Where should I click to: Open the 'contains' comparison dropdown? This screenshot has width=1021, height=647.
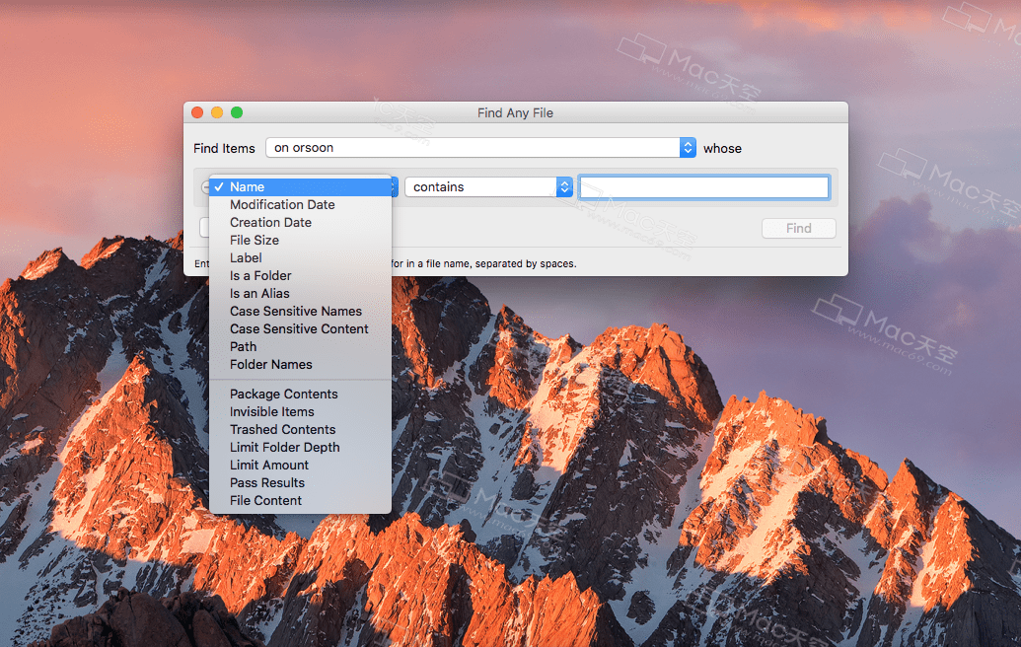point(488,186)
